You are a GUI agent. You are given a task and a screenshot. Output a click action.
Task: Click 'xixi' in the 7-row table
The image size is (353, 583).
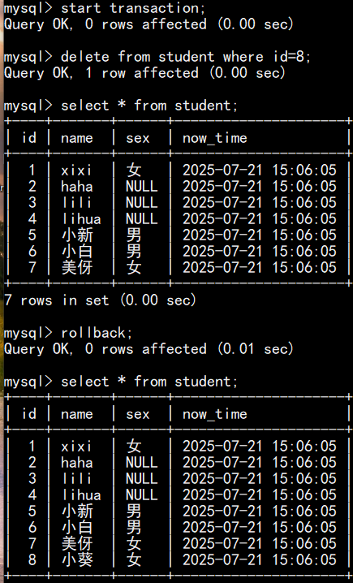76,171
